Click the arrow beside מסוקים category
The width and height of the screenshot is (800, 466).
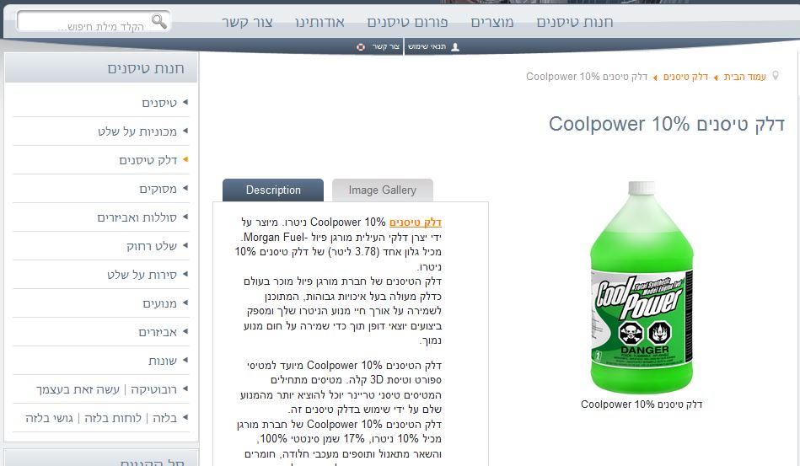pyautogui.click(x=185, y=188)
